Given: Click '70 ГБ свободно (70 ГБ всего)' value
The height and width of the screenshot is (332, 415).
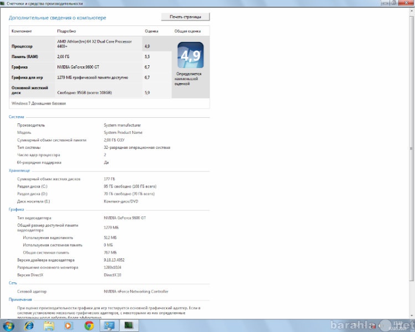Looking at the screenshot, I should click(x=129, y=194).
